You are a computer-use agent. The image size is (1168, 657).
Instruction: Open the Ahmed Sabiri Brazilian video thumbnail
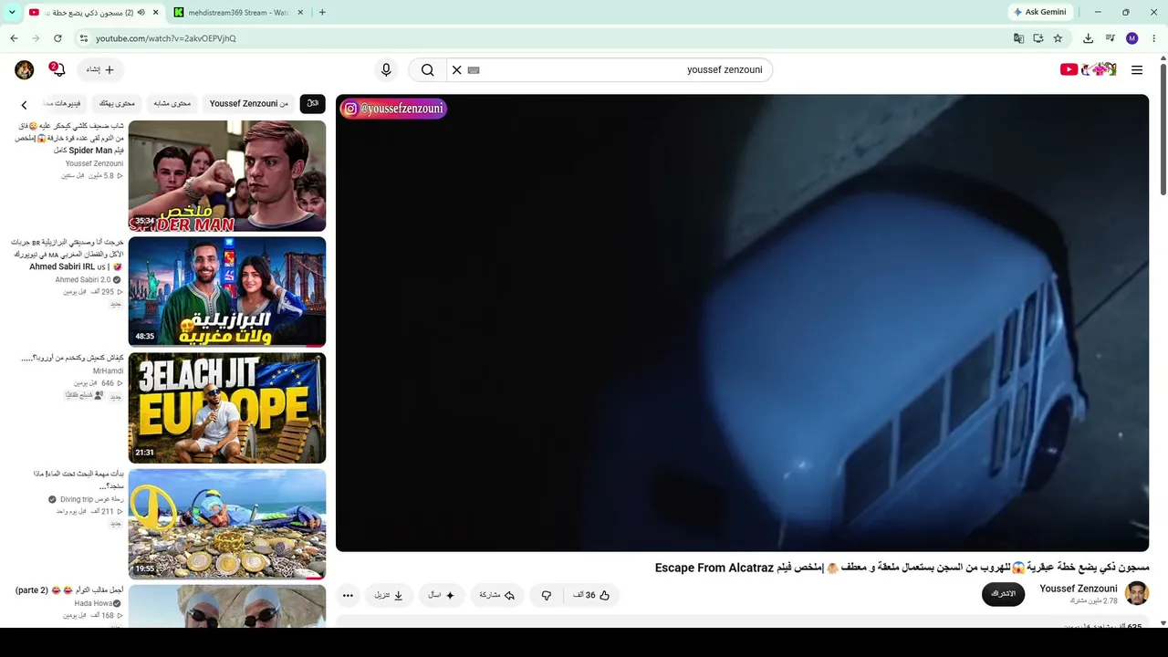coord(227,292)
